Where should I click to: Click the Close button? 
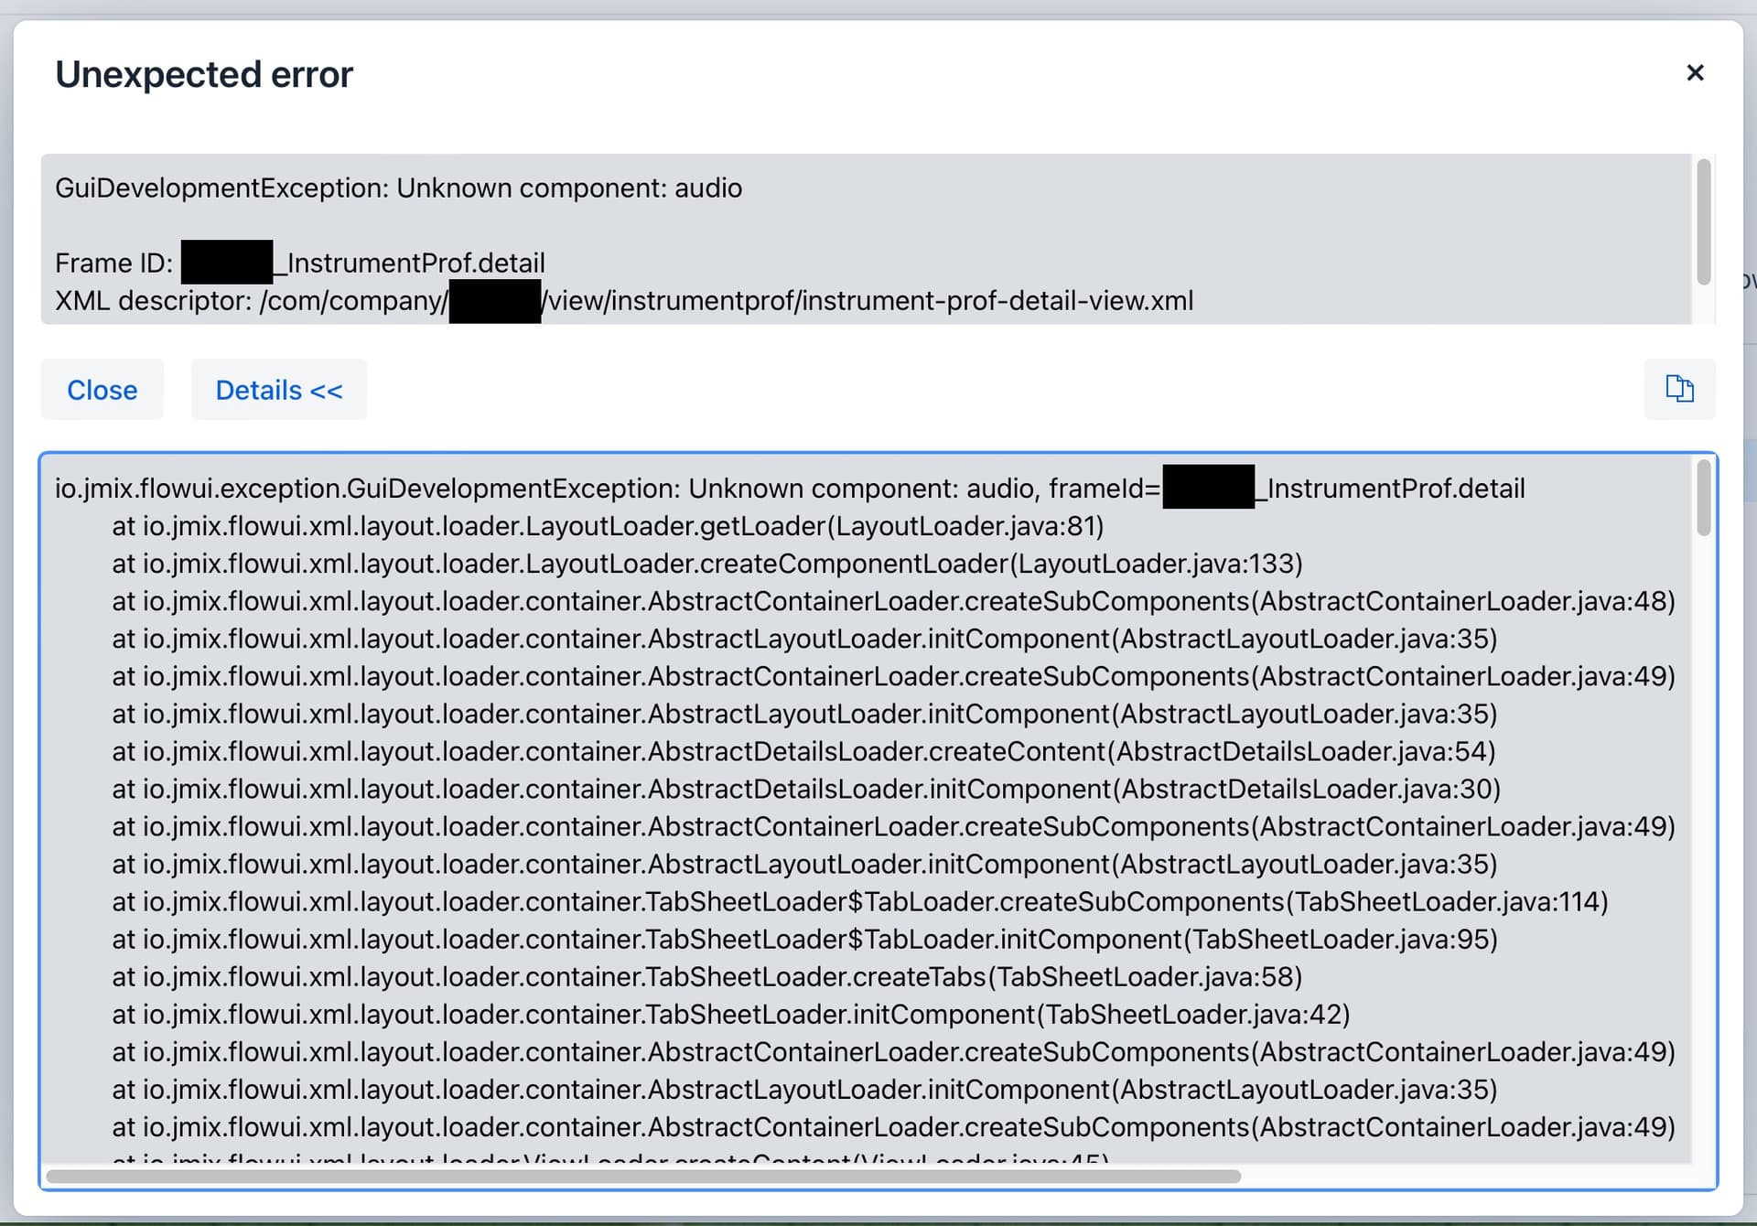click(102, 390)
